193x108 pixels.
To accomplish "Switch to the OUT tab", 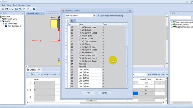I will point(72,21).
